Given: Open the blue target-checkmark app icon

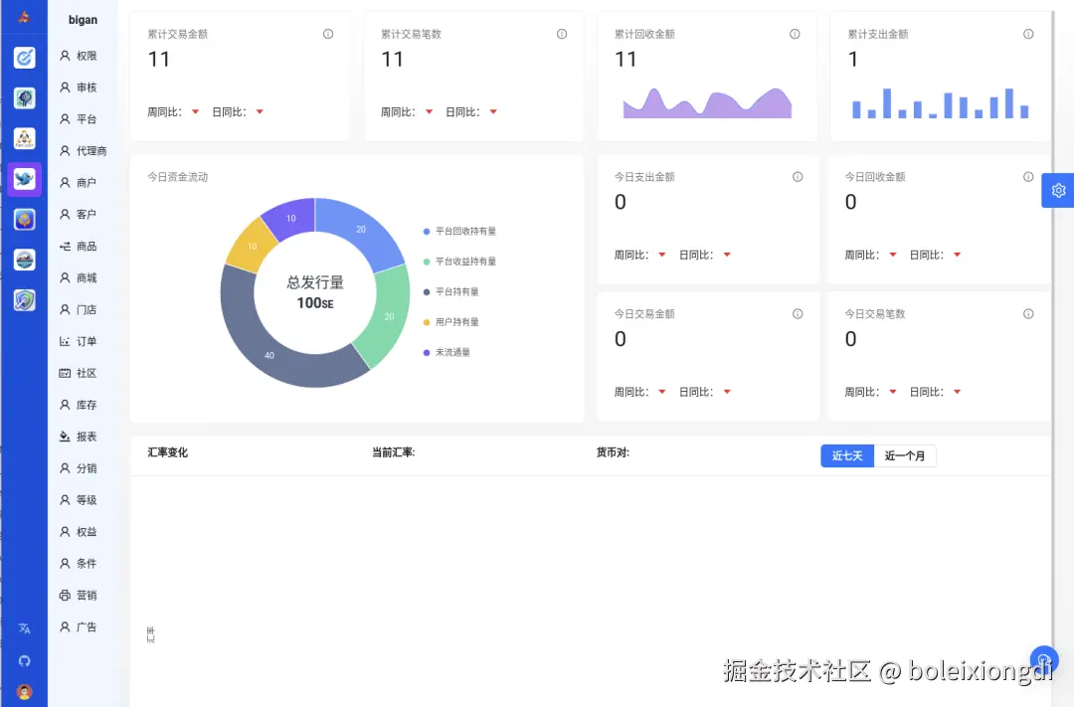Looking at the screenshot, I should pyautogui.click(x=25, y=58).
